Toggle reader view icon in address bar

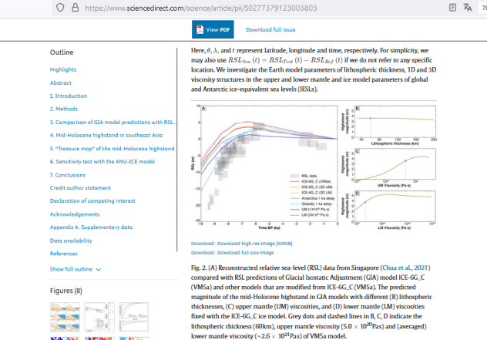coord(452,8)
